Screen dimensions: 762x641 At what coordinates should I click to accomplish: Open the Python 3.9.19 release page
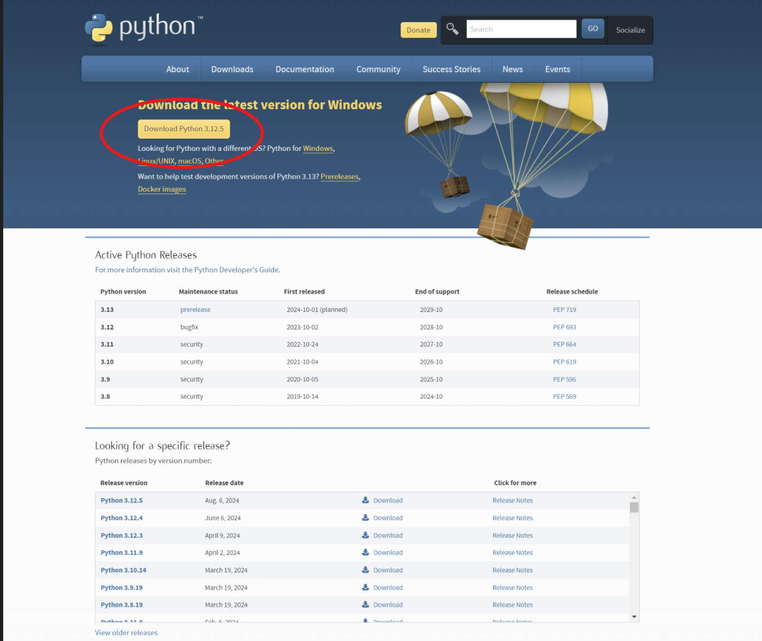point(122,587)
